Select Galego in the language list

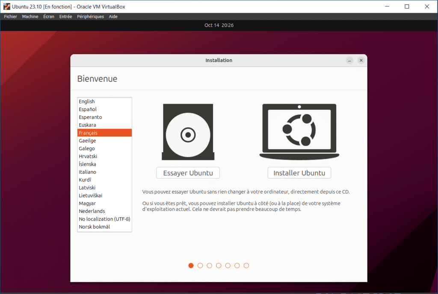point(104,148)
